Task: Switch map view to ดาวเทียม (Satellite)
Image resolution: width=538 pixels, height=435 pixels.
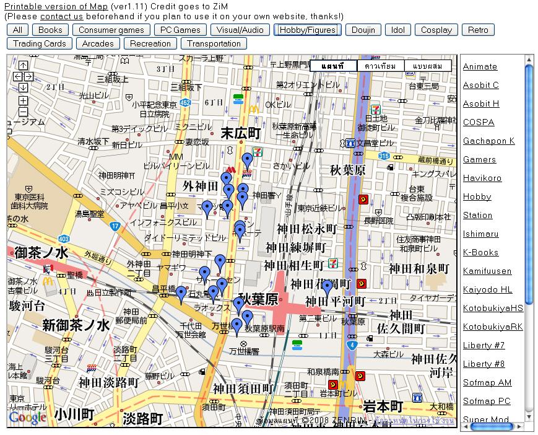Action: click(x=381, y=66)
